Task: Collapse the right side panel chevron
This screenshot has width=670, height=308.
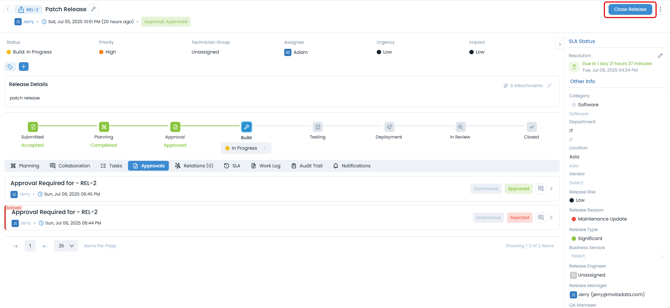Action: pos(559,44)
